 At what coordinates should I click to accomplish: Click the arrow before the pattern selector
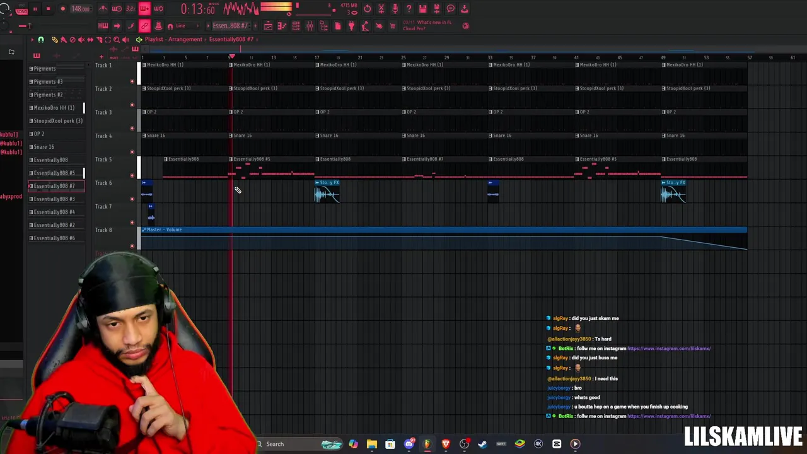coord(207,26)
